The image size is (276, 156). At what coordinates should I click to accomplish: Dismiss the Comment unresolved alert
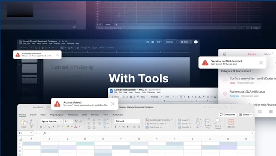tap(58, 55)
